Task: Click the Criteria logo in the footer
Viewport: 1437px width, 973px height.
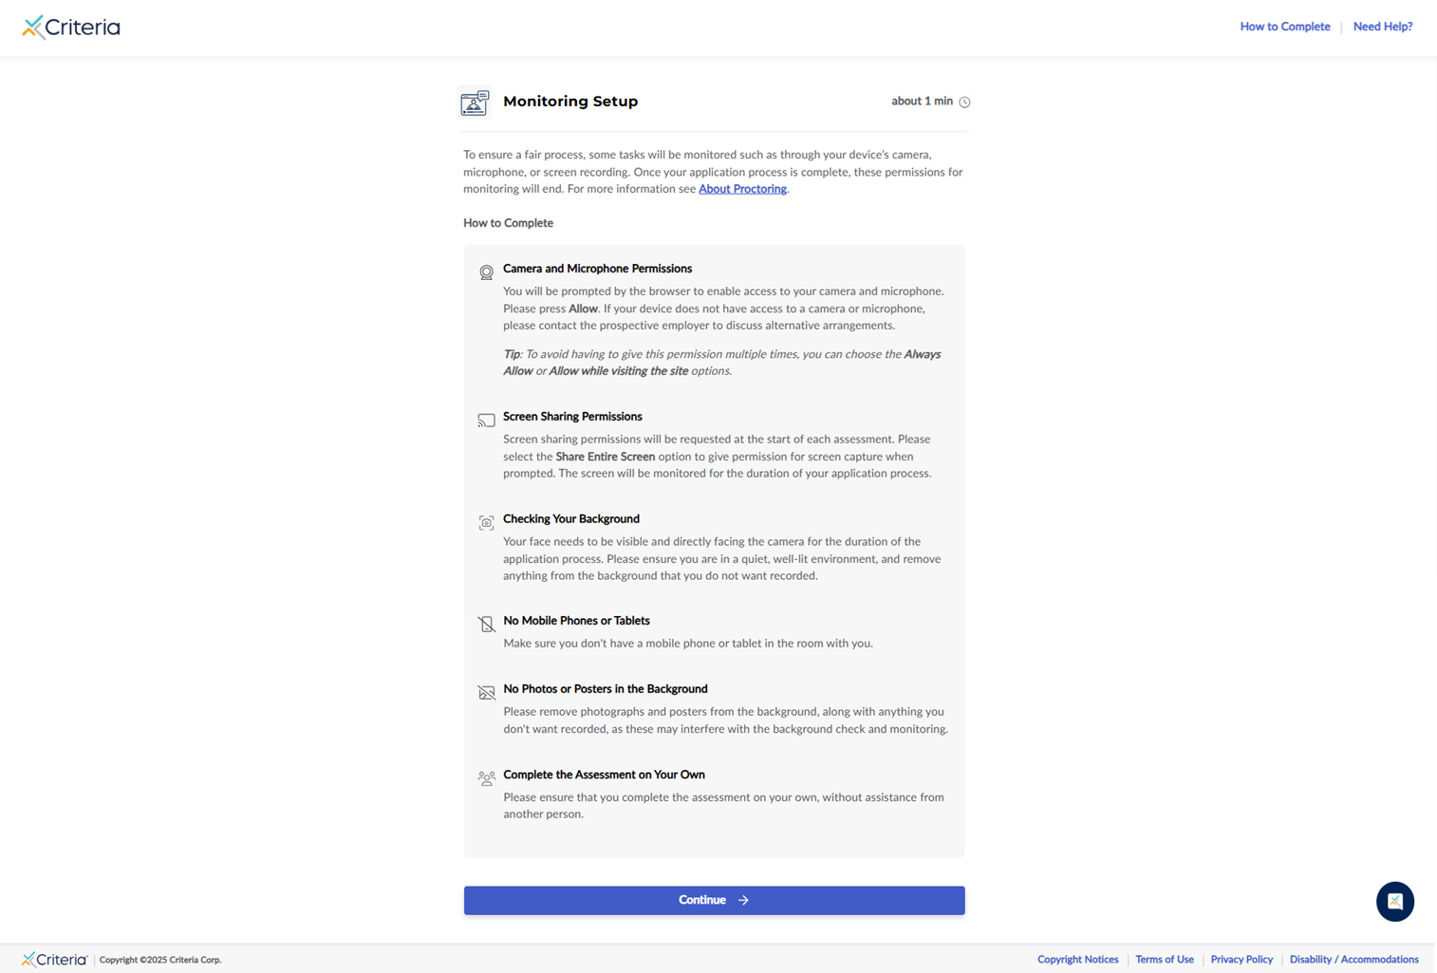Action: click(x=54, y=959)
